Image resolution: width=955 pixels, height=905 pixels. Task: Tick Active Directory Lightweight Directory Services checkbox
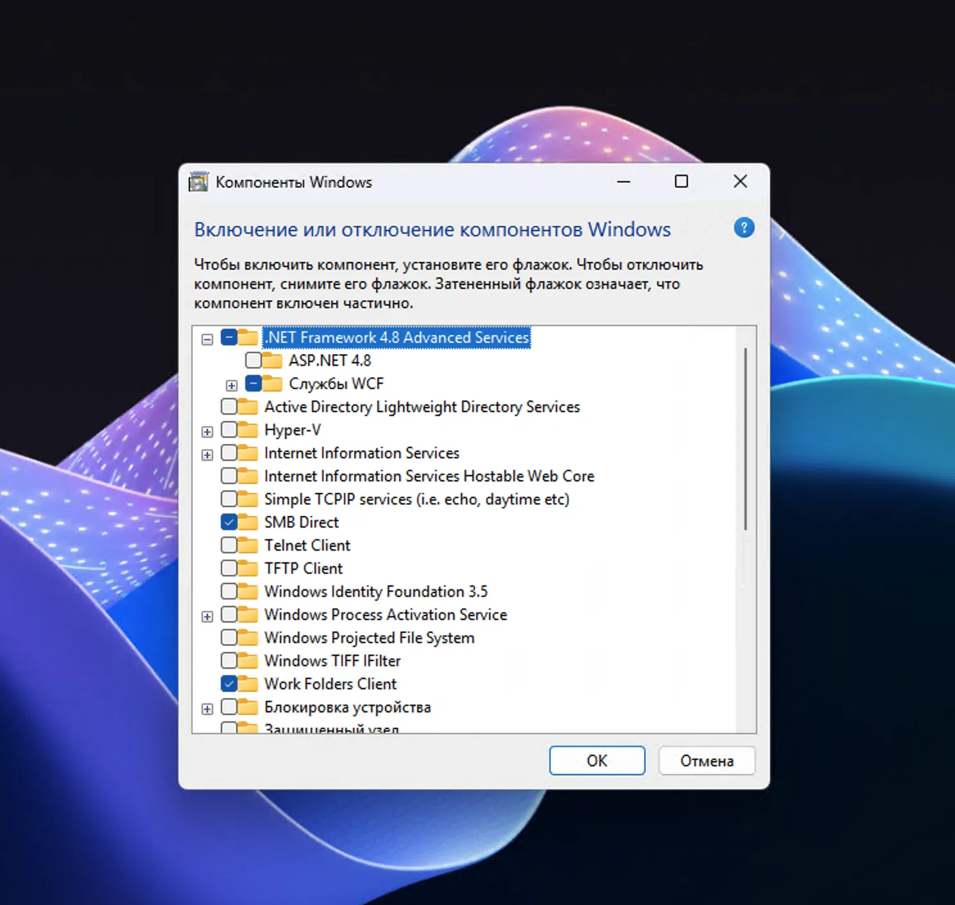tap(229, 406)
